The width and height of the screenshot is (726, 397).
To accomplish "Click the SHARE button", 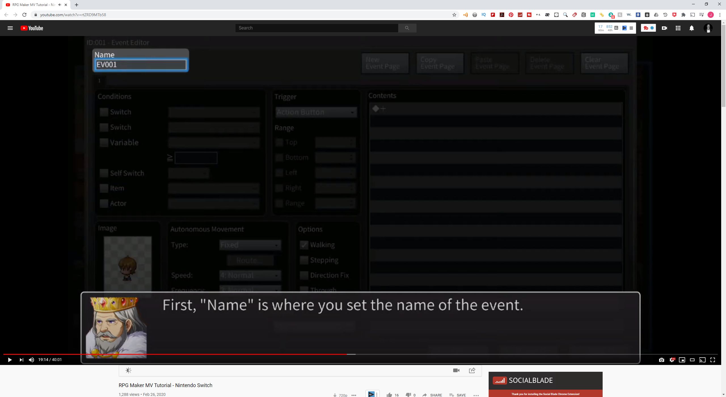I will (432, 395).
